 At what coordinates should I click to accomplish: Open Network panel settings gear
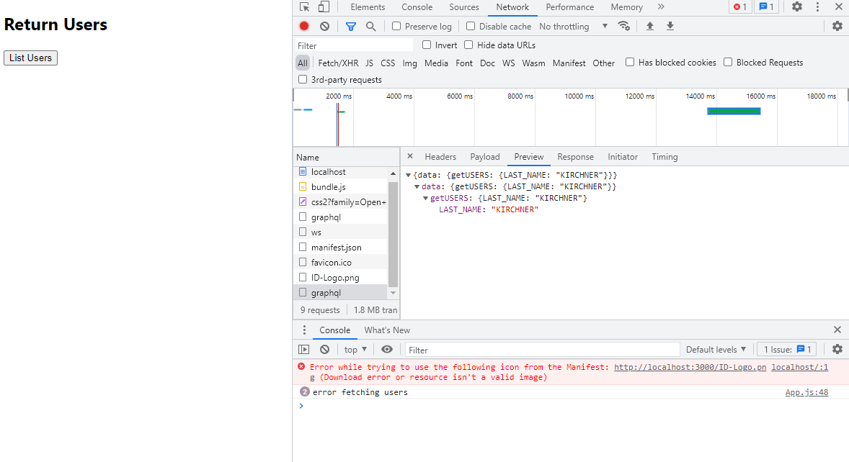pos(837,26)
